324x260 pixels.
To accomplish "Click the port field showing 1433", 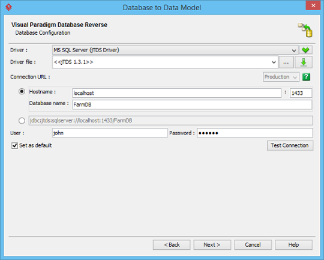I will tap(301, 93).
